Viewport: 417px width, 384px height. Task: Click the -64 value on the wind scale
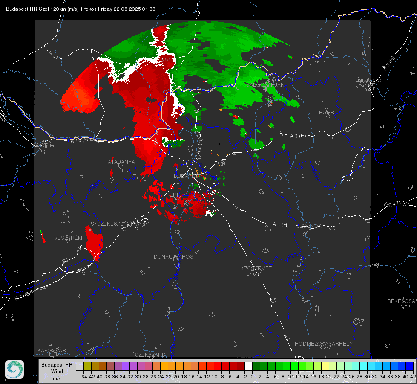coord(83,377)
